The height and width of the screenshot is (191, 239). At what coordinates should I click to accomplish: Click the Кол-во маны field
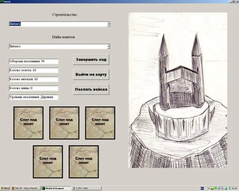pyautogui.click(x=34, y=88)
